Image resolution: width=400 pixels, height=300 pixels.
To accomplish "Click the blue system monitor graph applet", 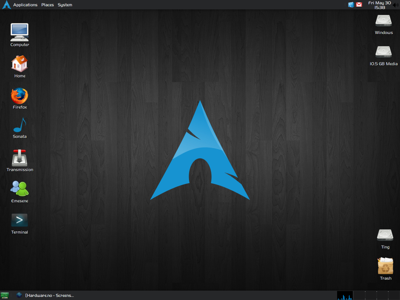I will pyautogui.click(x=345, y=295).
